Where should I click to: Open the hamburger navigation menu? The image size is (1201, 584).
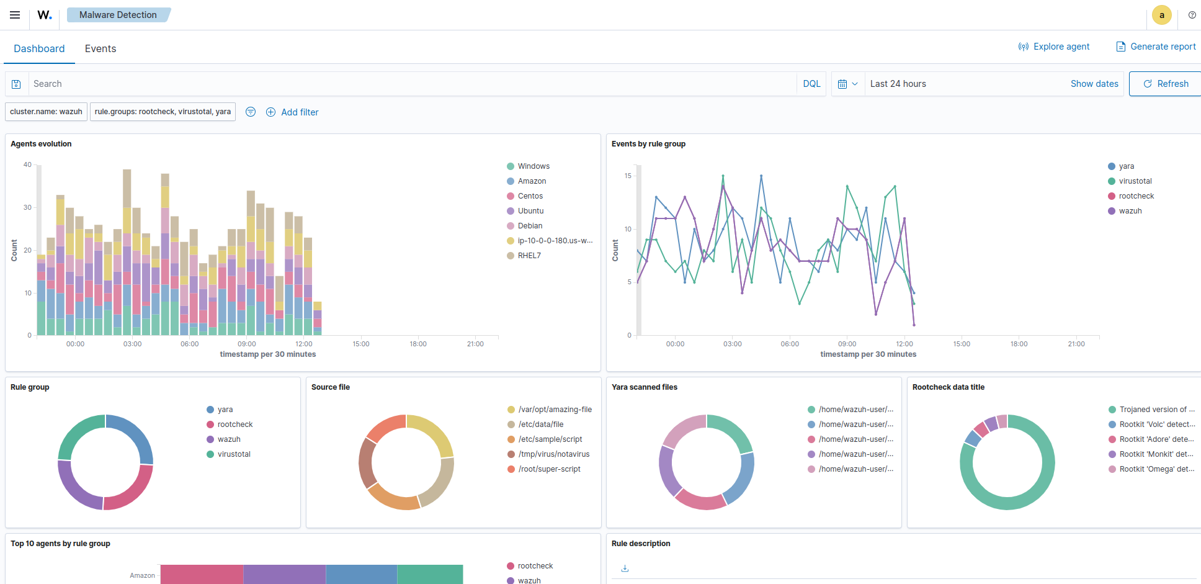click(x=15, y=15)
